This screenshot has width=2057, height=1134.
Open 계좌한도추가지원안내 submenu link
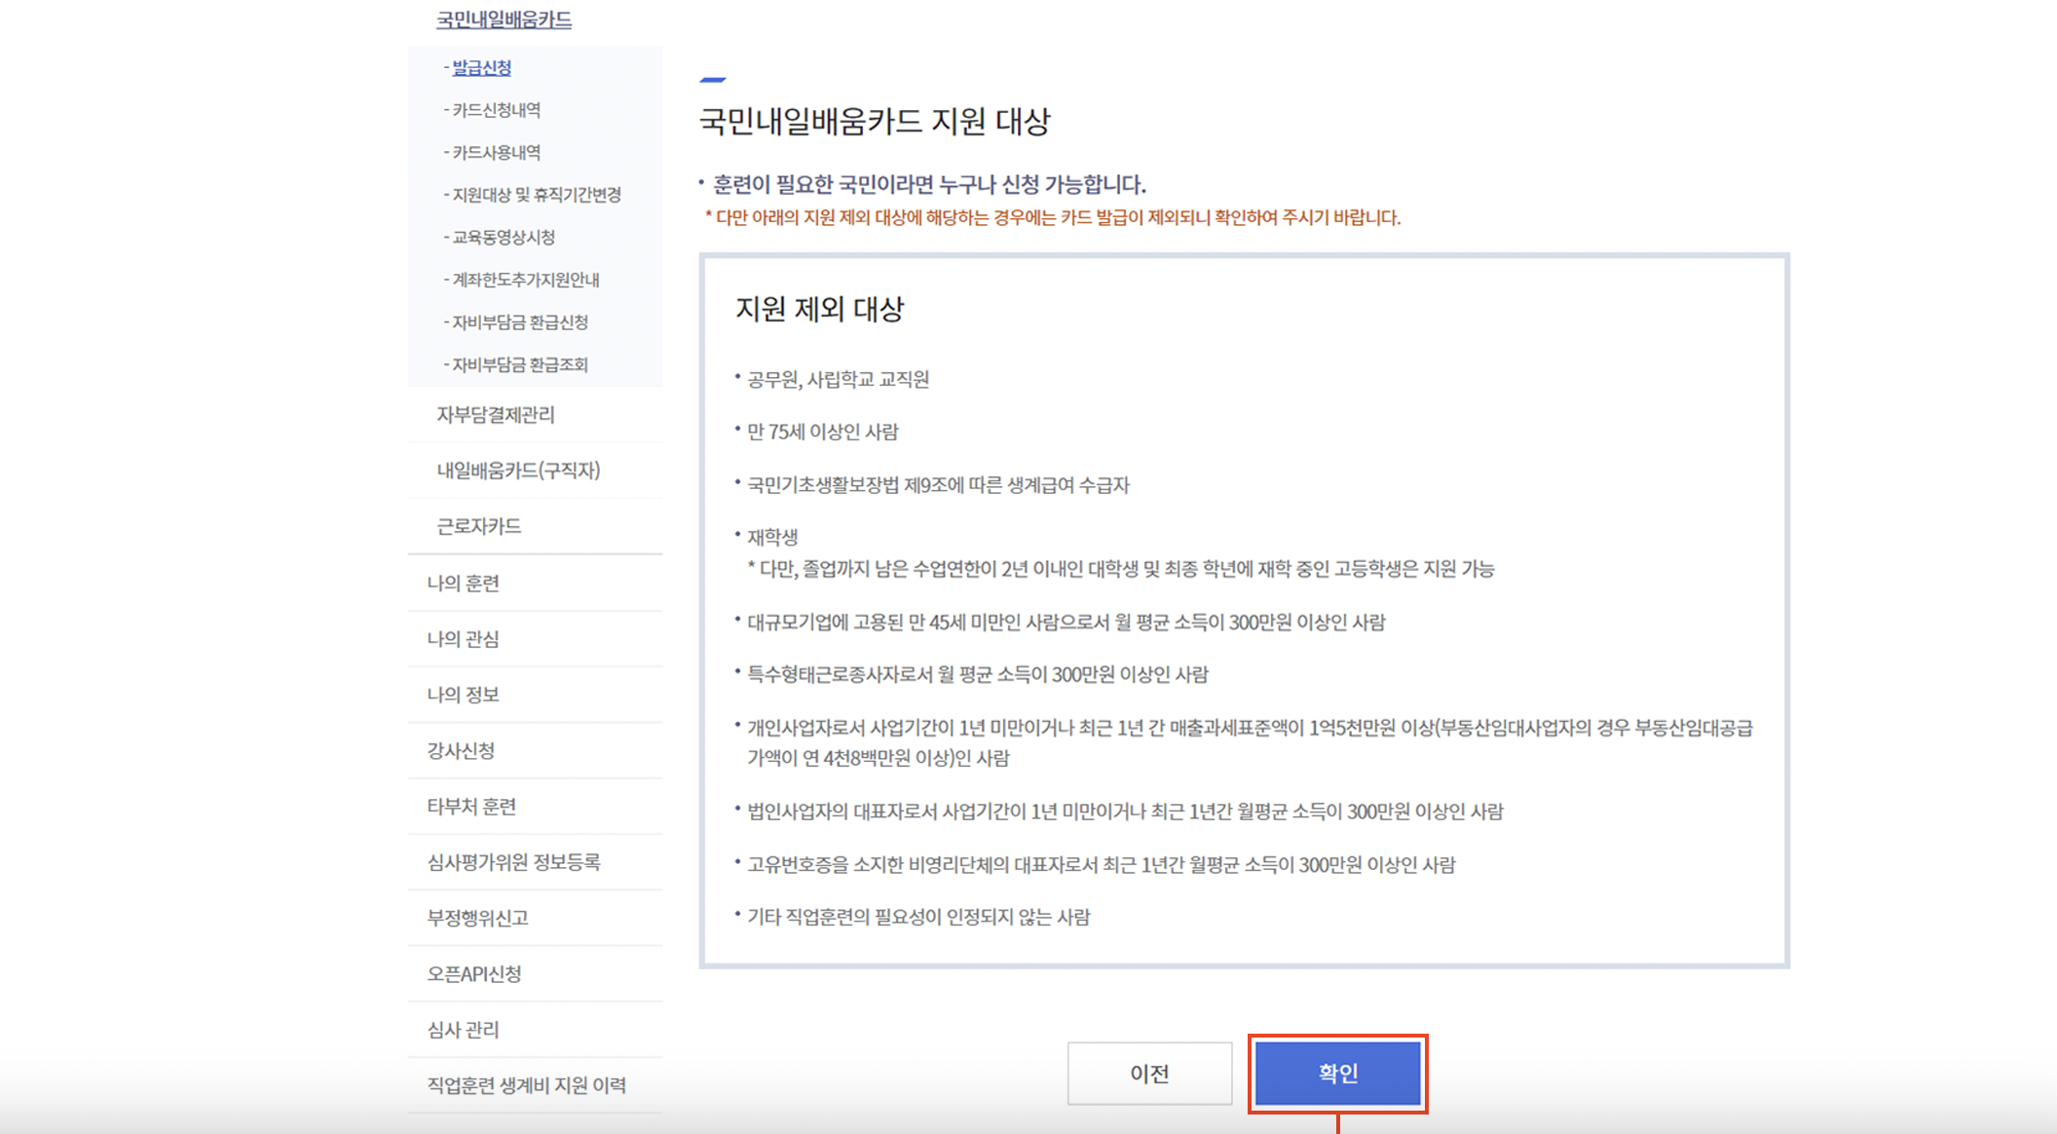(525, 280)
